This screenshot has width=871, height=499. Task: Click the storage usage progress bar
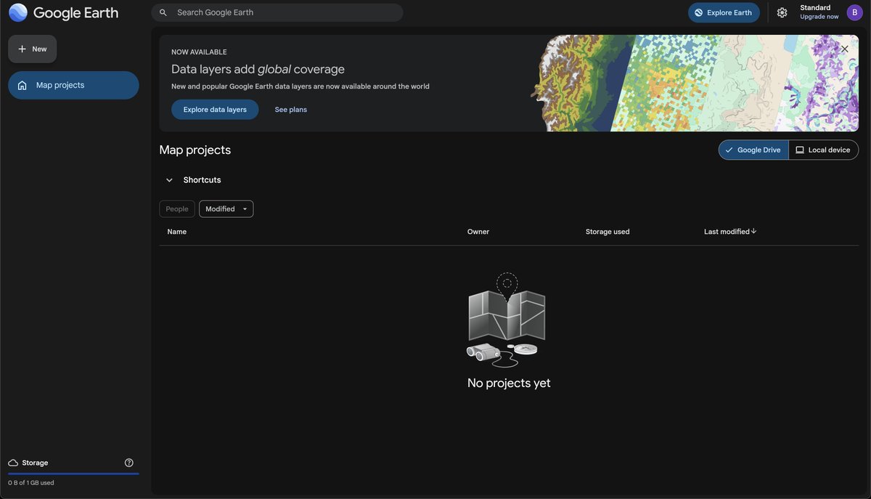click(x=73, y=474)
